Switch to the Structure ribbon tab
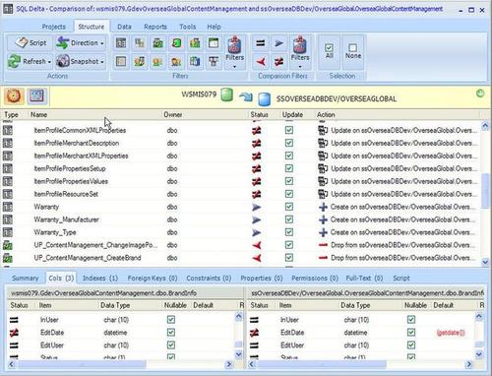 (x=92, y=27)
